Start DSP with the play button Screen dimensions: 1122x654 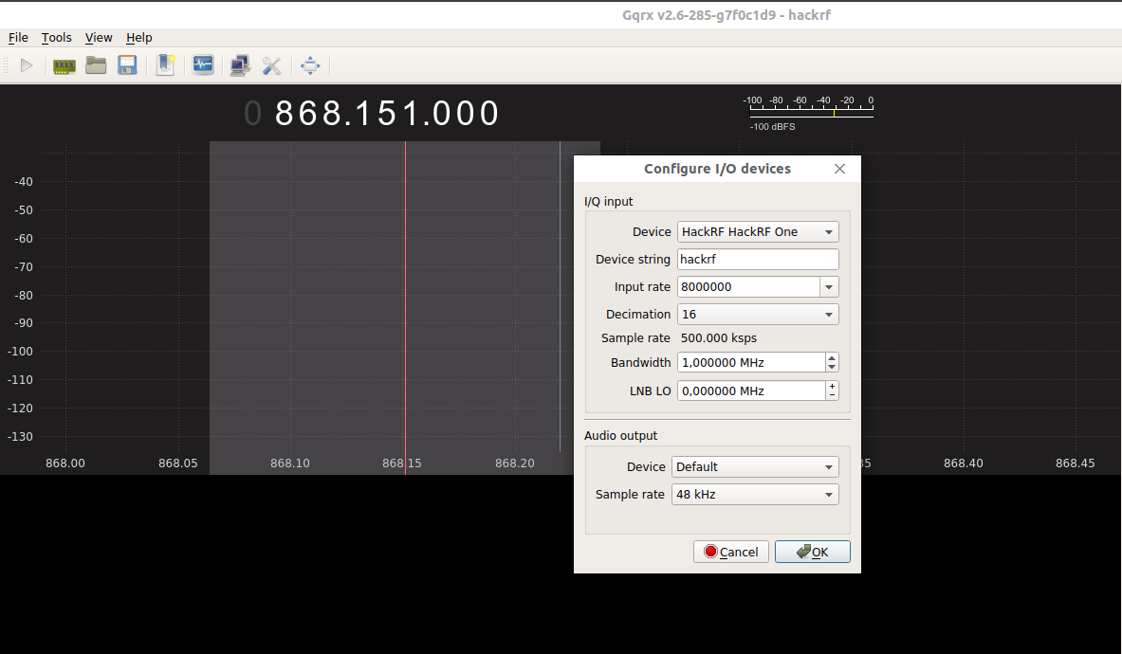click(x=27, y=65)
